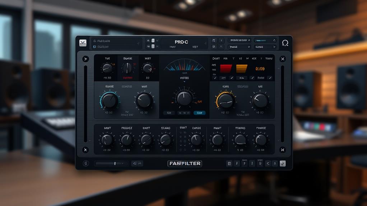367x206 pixels.
Task: Click the small label button between the first two checkmarks
Action: click(223, 78)
